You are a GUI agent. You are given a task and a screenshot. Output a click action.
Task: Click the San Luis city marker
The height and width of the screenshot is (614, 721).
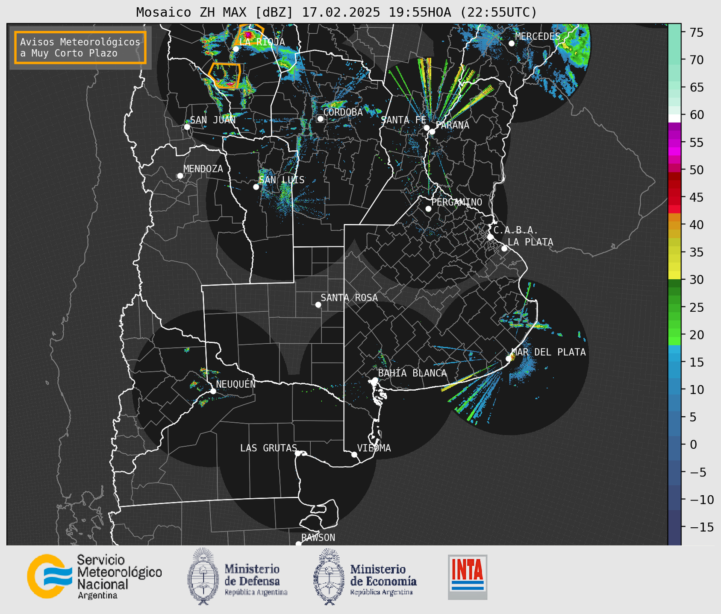point(256,187)
